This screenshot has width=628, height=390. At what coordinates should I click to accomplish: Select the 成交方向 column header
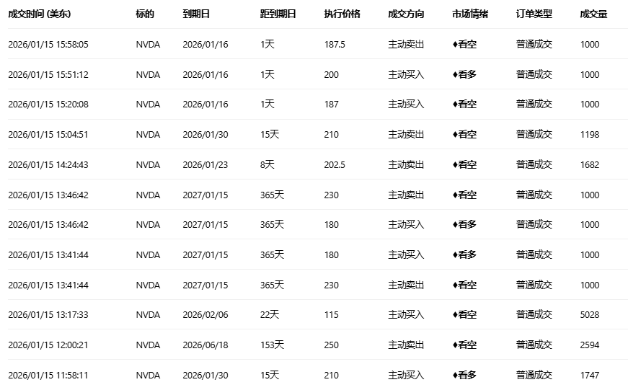pyautogui.click(x=406, y=14)
